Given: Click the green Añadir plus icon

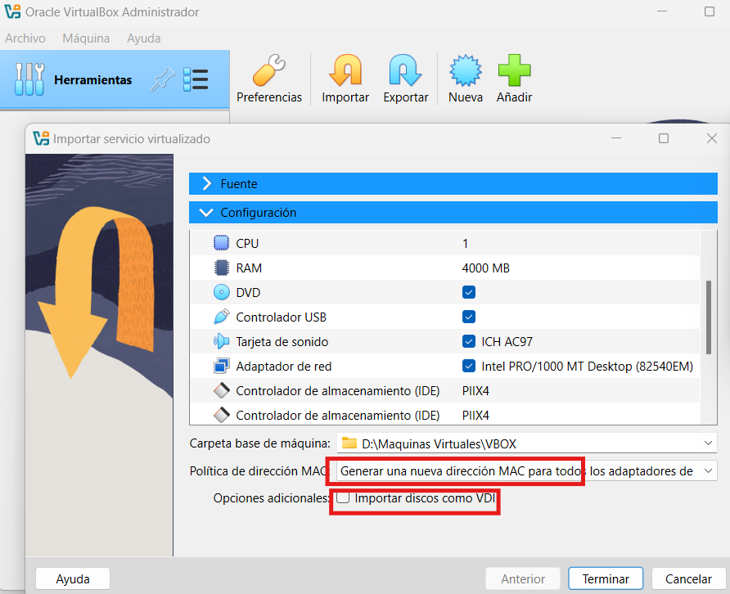Looking at the screenshot, I should tap(514, 70).
